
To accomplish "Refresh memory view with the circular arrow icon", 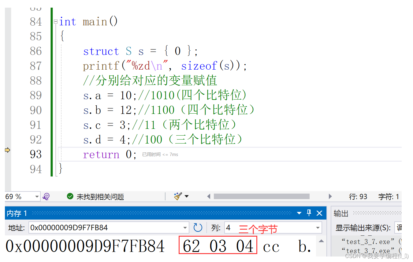I will [198, 227].
